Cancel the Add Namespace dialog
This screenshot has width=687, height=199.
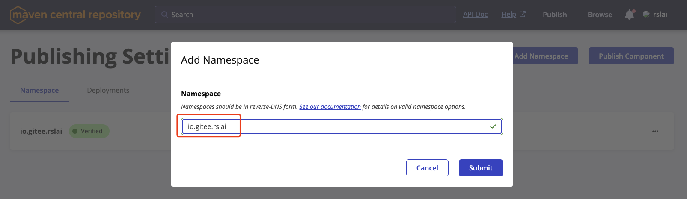(x=427, y=168)
